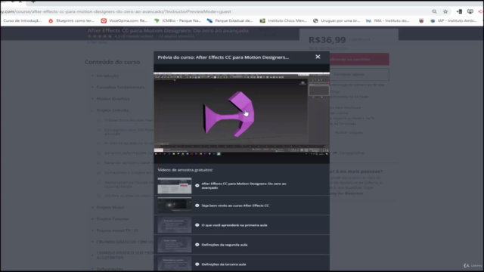This screenshot has width=484, height=272.
Task: Click 'Vídeos de amostra gratuitos:' label
Action: coord(185,170)
